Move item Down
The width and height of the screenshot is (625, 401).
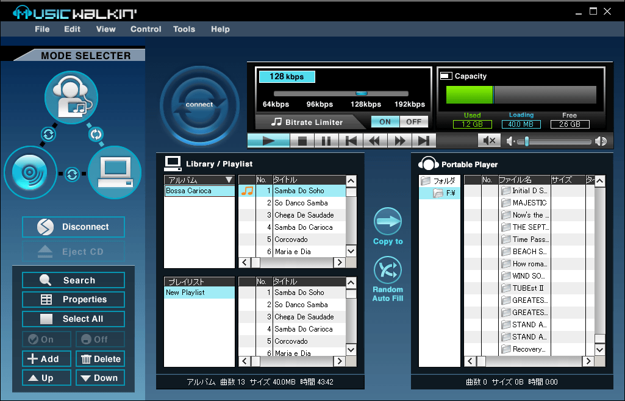tap(100, 378)
